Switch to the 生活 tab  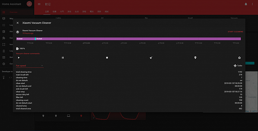pos(77,12)
